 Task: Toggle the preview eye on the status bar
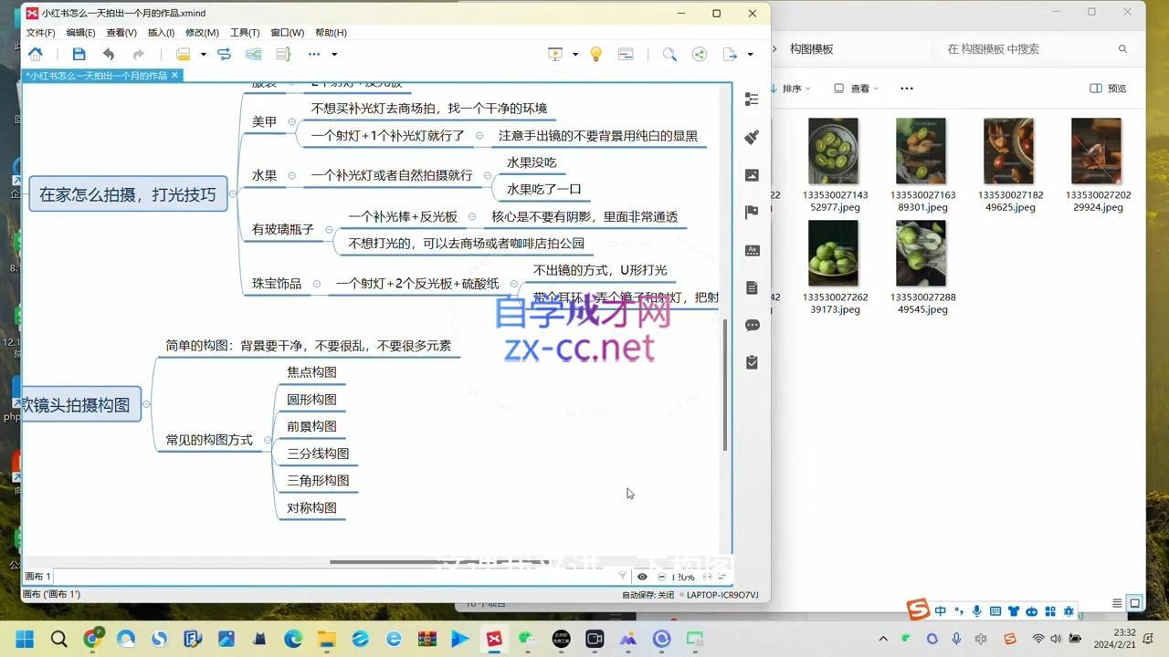click(x=642, y=576)
